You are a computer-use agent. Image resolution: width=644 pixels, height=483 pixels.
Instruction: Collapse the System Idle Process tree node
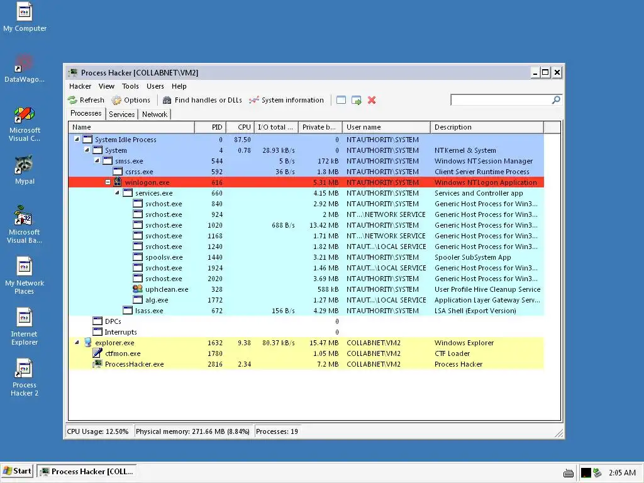[77, 139]
